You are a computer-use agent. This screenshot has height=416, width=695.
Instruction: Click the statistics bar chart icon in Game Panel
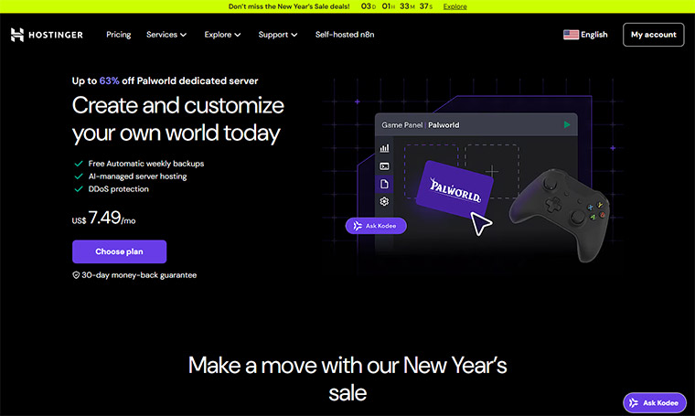pyautogui.click(x=385, y=147)
